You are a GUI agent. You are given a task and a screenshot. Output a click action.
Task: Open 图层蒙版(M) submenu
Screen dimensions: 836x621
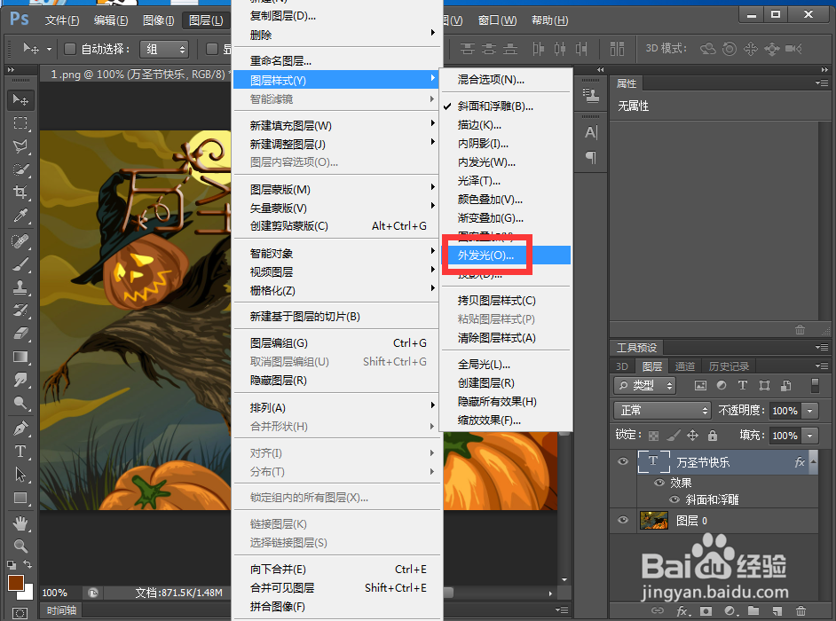[337, 190]
